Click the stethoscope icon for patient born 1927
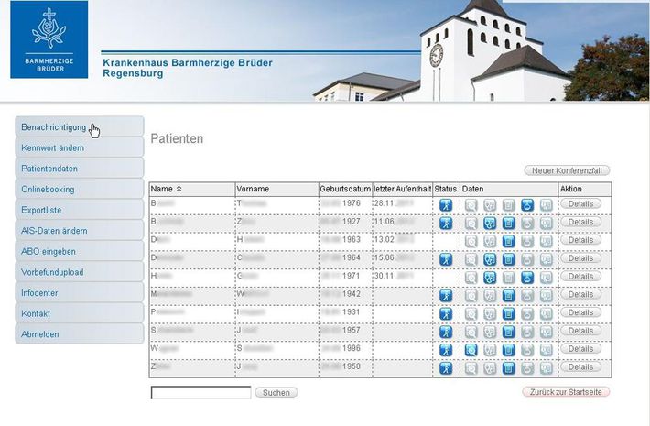 click(x=490, y=223)
